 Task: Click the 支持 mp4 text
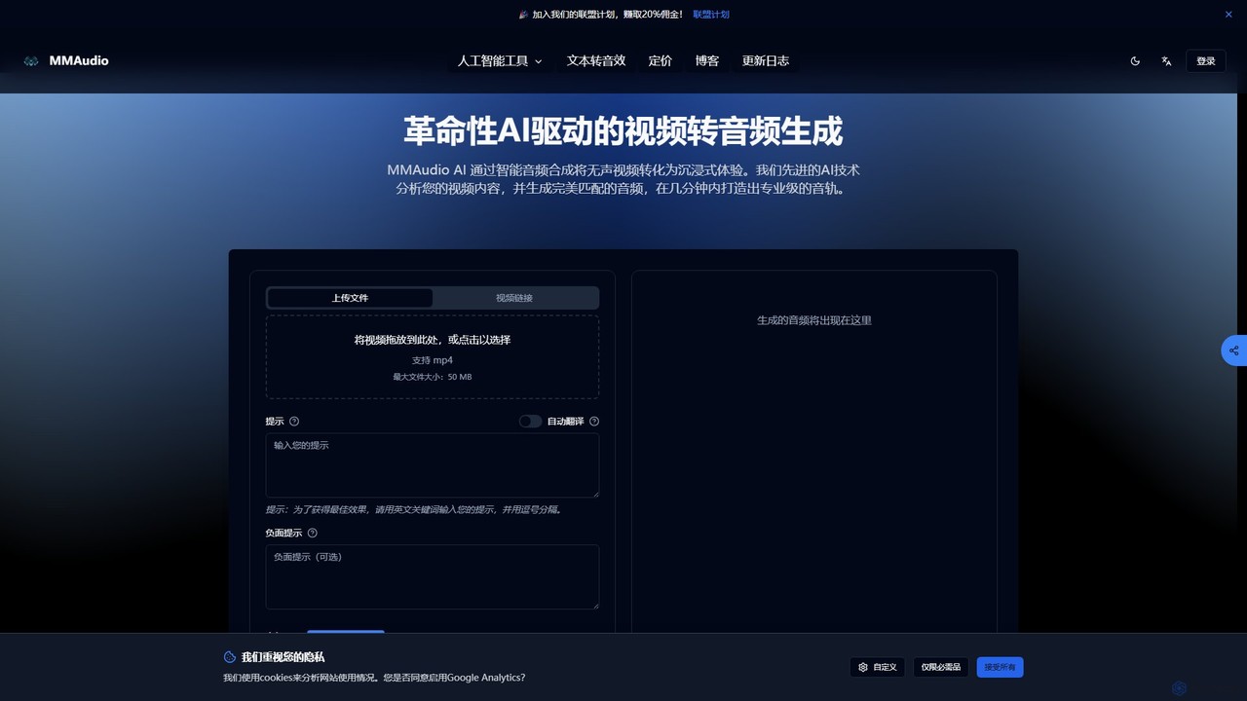pyautogui.click(x=433, y=360)
